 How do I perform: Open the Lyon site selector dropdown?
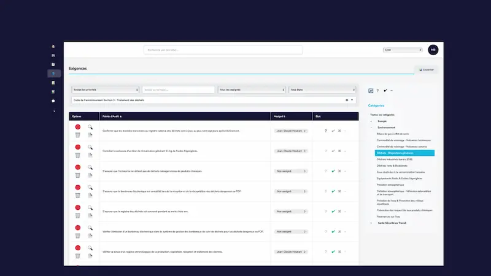[x=402, y=50]
